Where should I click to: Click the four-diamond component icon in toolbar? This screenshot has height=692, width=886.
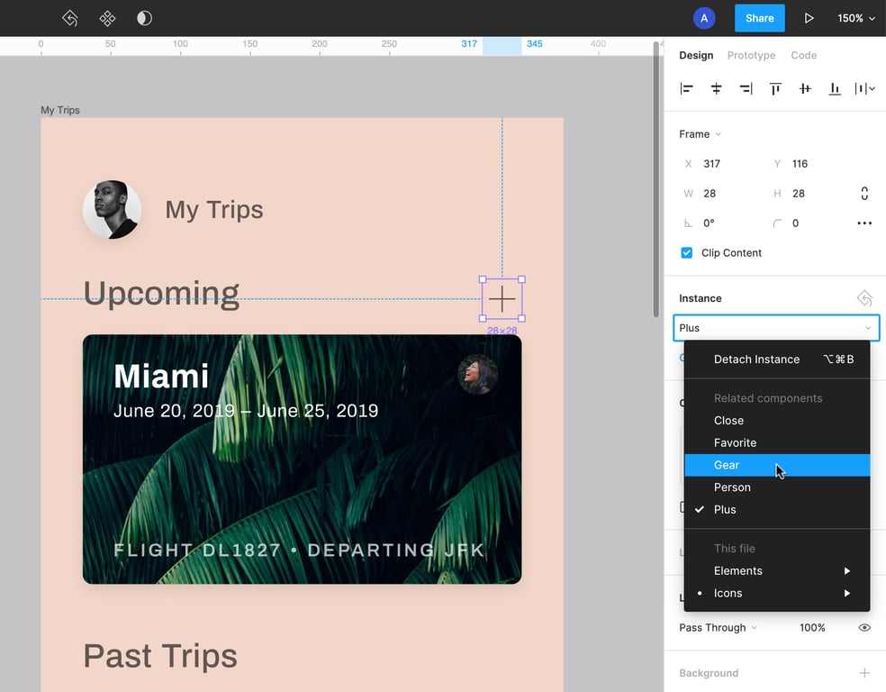point(107,18)
